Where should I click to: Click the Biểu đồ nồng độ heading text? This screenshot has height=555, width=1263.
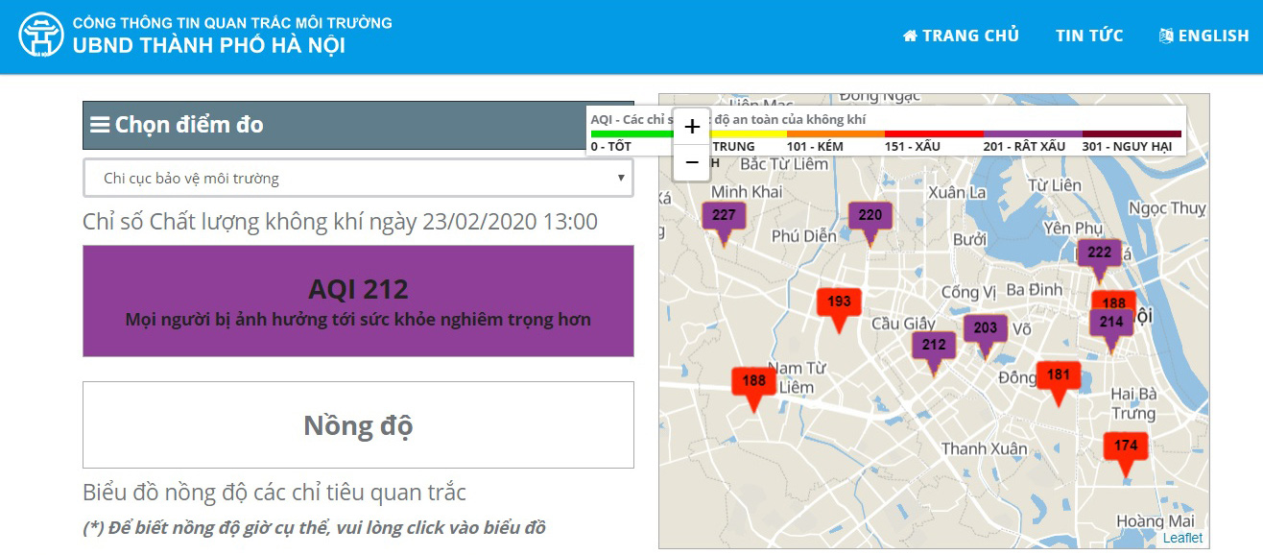coord(274,493)
